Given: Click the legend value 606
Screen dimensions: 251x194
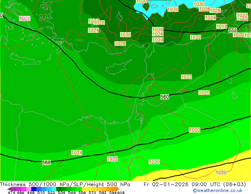Looking at the screenshot, I should point(121,192).
